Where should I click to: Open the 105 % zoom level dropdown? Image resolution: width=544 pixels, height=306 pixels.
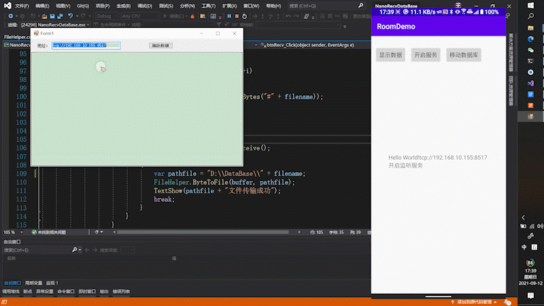tap(14, 232)
